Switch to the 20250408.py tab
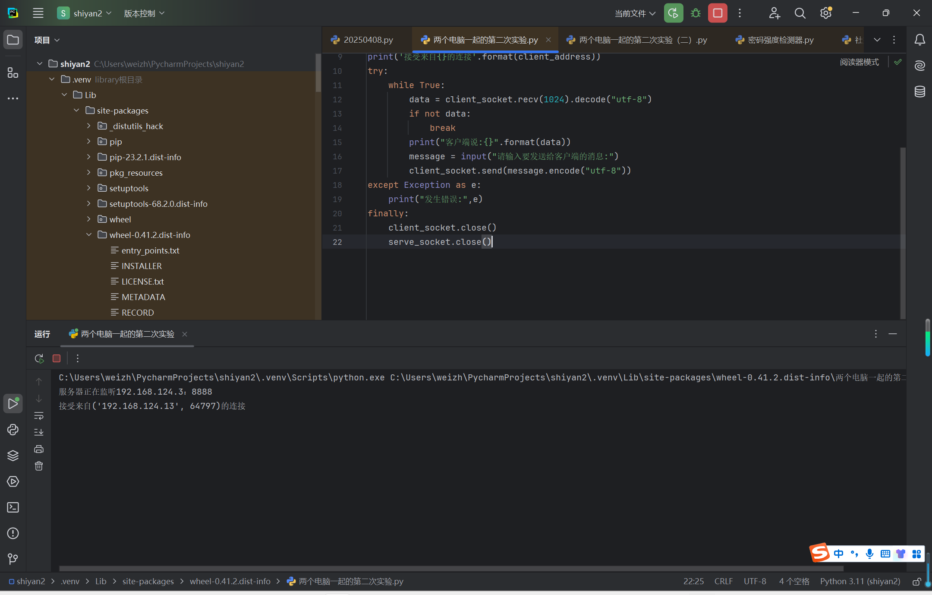 pyautogui.click(x=368, y=40)
